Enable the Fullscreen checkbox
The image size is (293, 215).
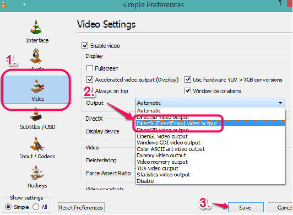click(x=90, y=68)
